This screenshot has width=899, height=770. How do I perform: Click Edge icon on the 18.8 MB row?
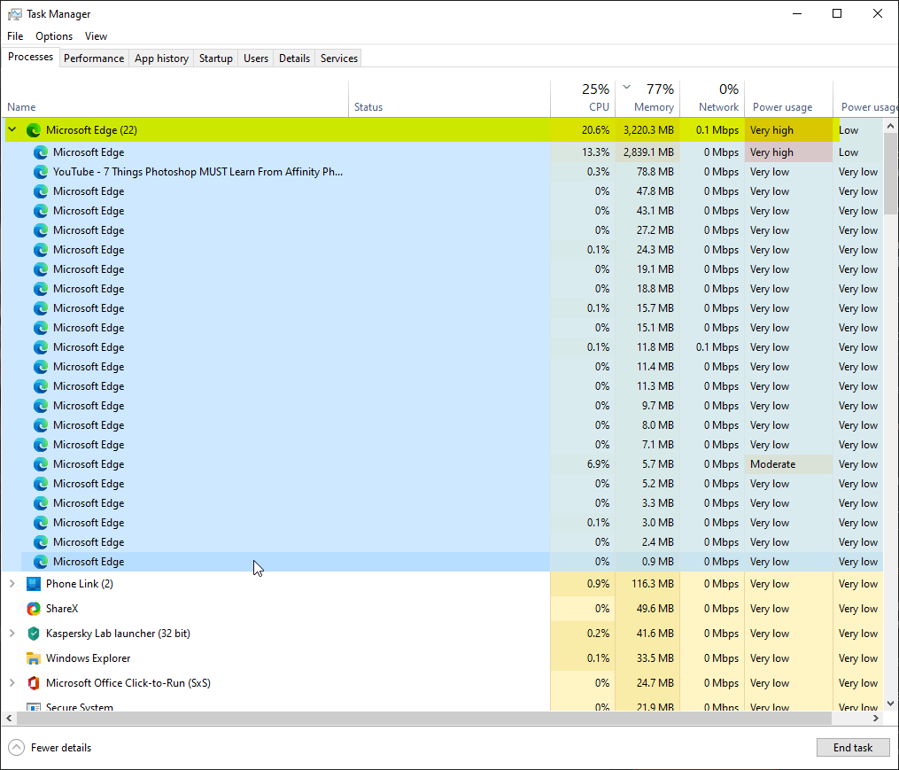(x=40, y=289)
